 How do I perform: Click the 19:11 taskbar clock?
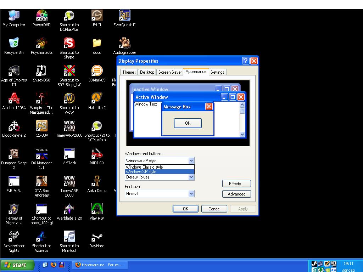point(348,263)
